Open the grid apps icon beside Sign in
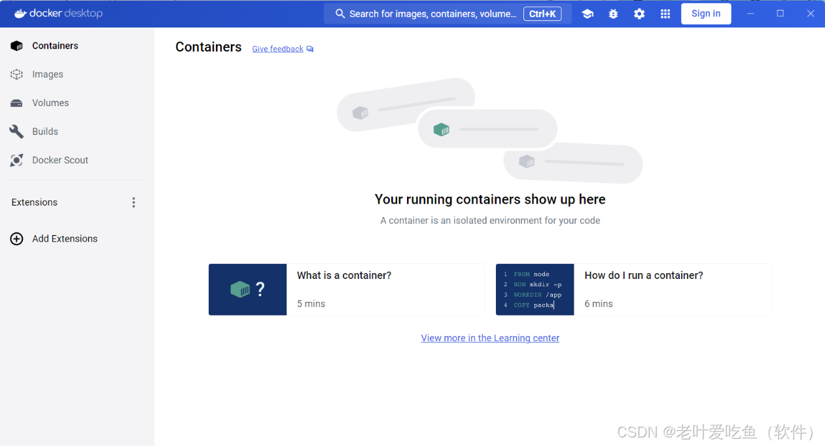Viewport: 825px width, 446px height. [665, 13]
